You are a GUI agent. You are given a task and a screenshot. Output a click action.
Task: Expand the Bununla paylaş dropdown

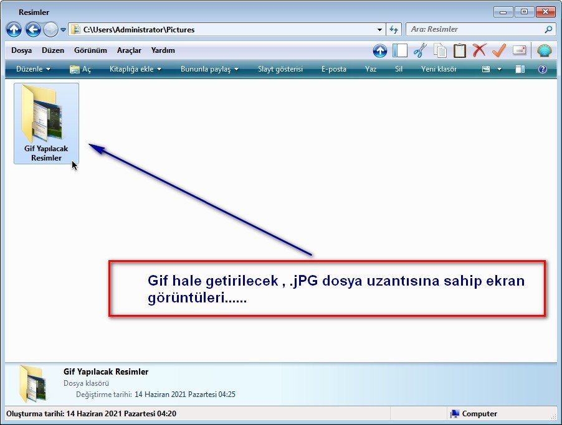(210, 69)
